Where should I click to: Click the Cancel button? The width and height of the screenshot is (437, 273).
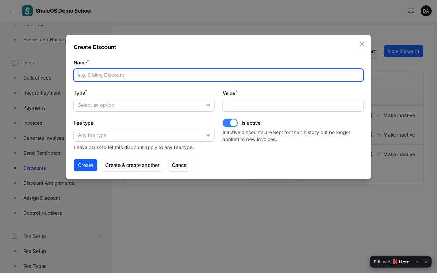180,165
